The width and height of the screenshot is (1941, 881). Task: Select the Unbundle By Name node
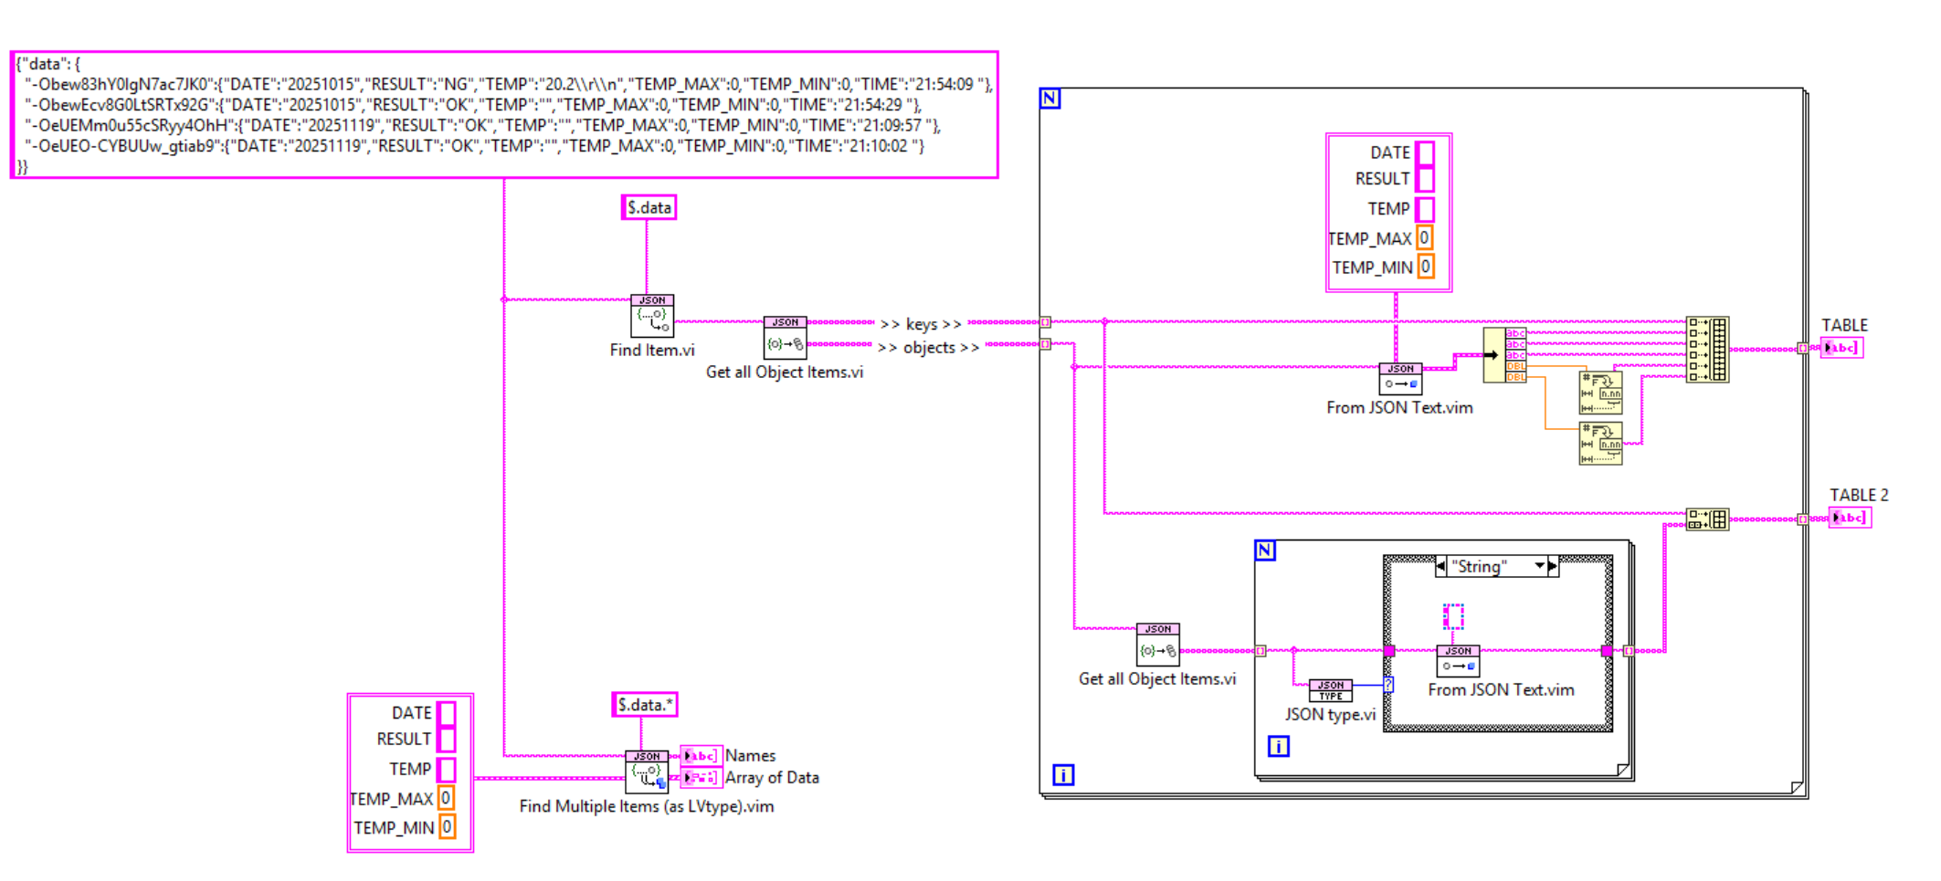tap(1504, 355)
